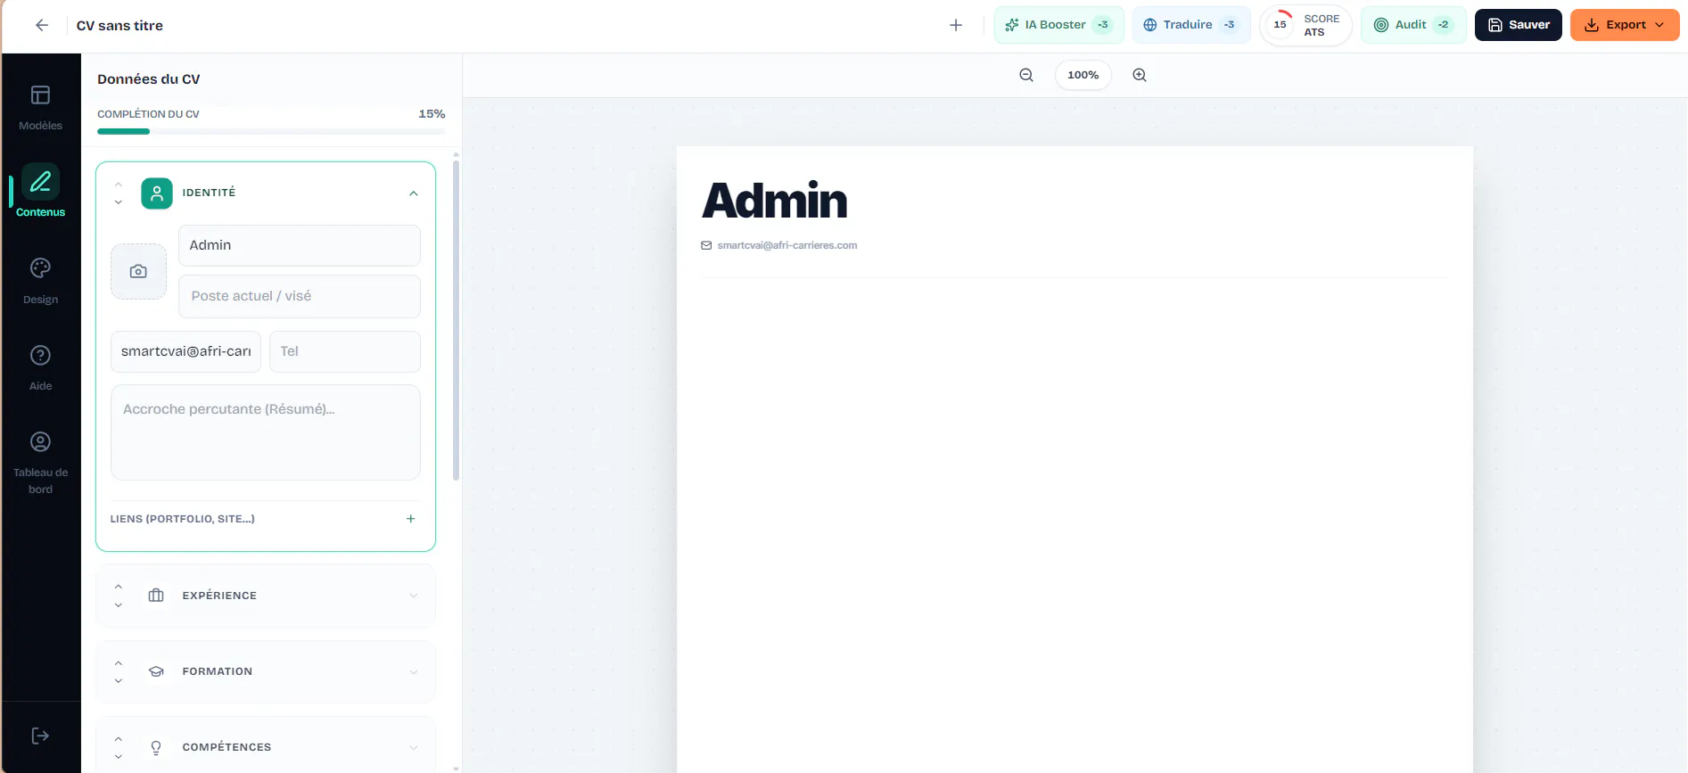Click the Poste actuel / visé field
1688x773 pixels.
300,296
